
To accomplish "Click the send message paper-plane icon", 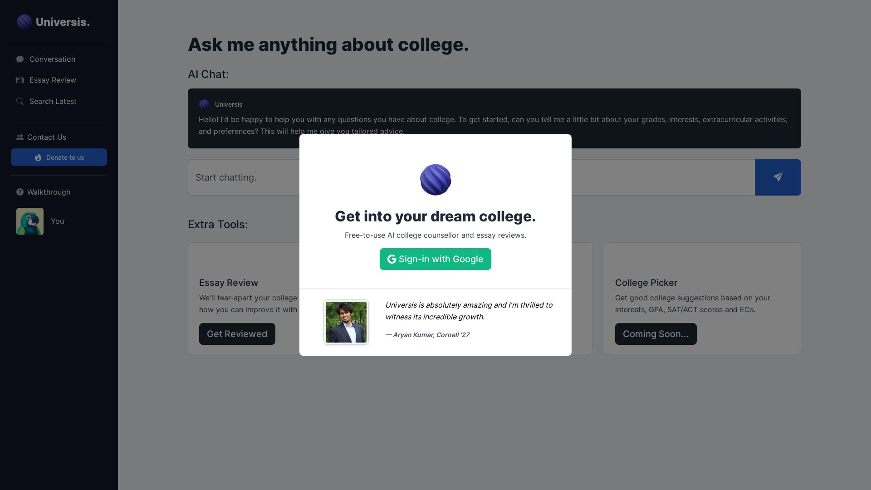I will 778,177.
